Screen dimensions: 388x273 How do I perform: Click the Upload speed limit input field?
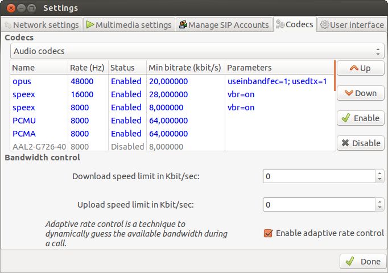pyautogui.click(x=319, y=205)
